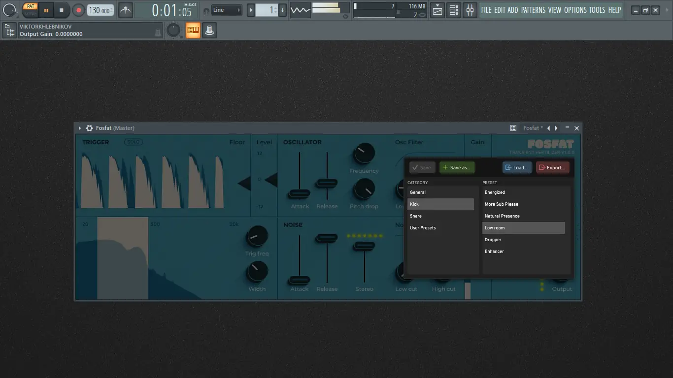Select the Kick category
The width and height of the screenshot is (673, 378).
(440, 204)
